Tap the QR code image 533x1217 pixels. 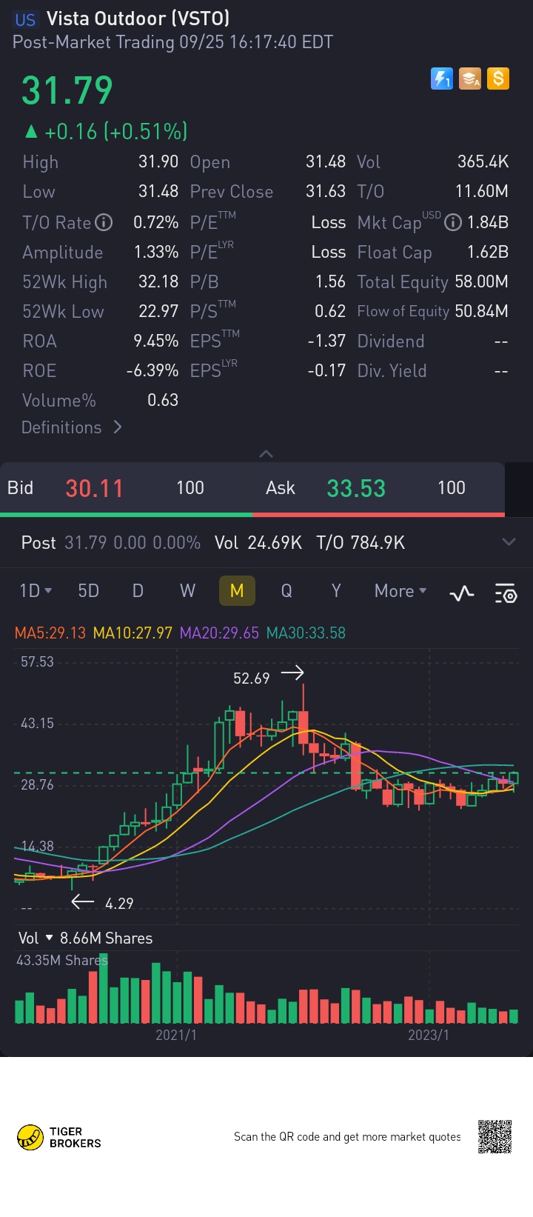pyautogui.click(x=495, y=1137)
